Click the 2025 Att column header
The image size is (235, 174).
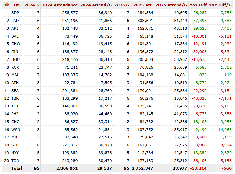pyautogui.click(x=142, y=5)
